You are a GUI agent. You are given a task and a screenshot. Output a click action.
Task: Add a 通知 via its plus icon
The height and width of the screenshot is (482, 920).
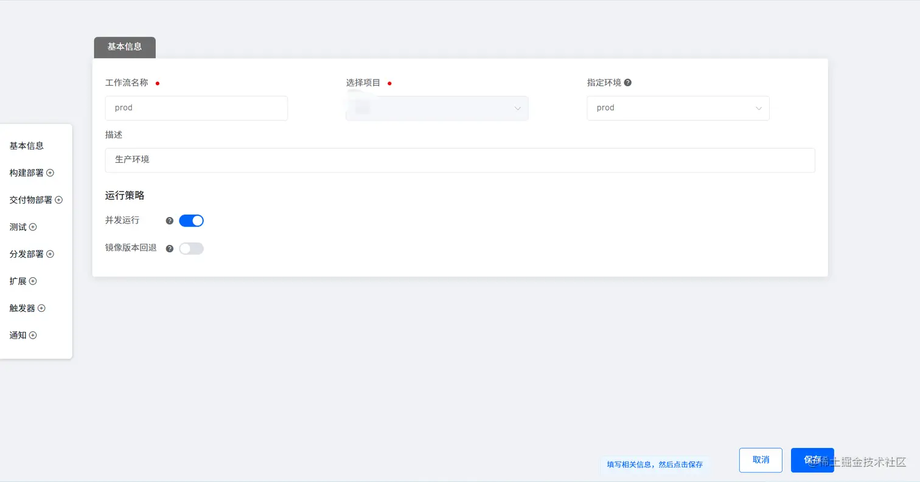[33, 335]
